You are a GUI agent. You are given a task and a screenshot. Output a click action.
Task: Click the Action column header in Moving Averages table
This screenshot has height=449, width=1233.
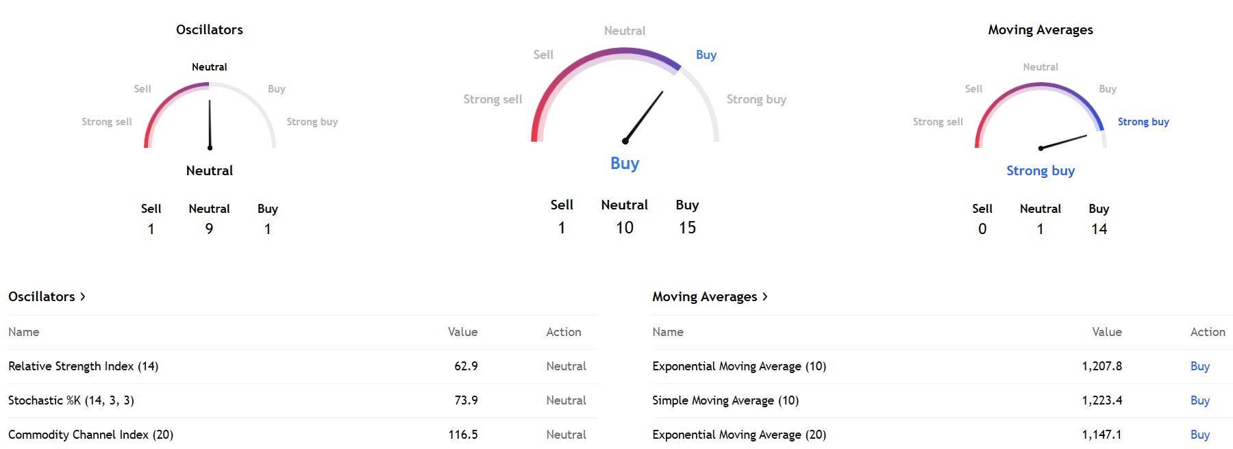click(1207, 332)
